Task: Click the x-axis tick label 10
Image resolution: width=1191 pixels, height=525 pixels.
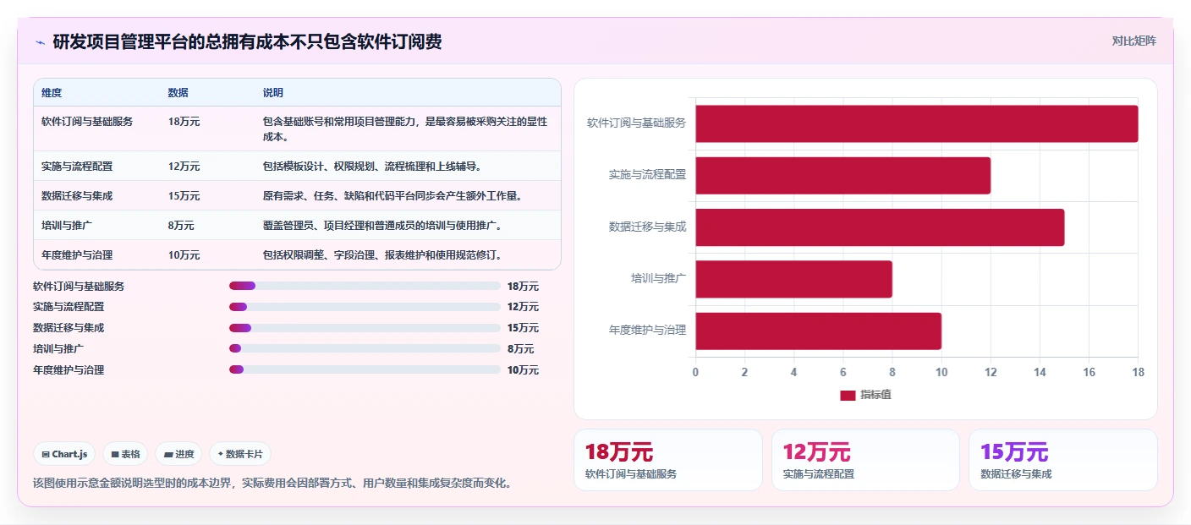Action: [941, 373]
